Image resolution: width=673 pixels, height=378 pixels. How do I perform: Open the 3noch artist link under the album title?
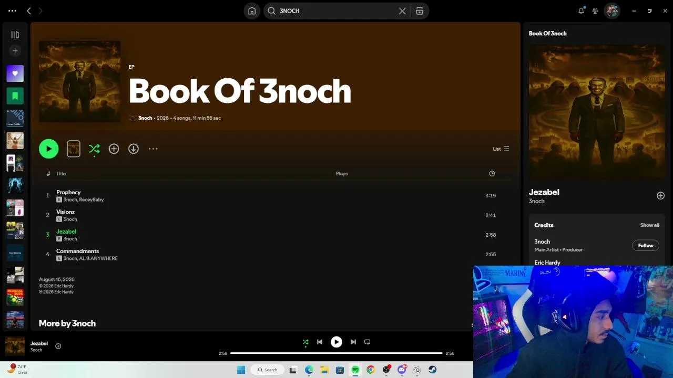[145, 118]
